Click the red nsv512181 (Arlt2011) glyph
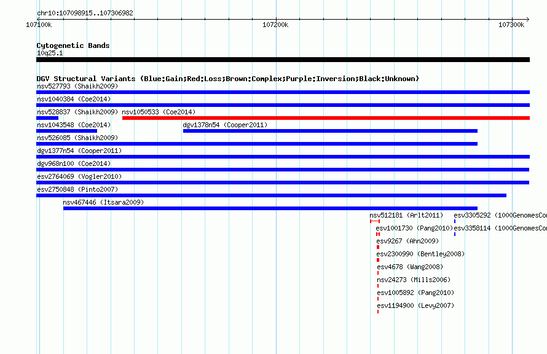547x354 pixels. (375, 221)
